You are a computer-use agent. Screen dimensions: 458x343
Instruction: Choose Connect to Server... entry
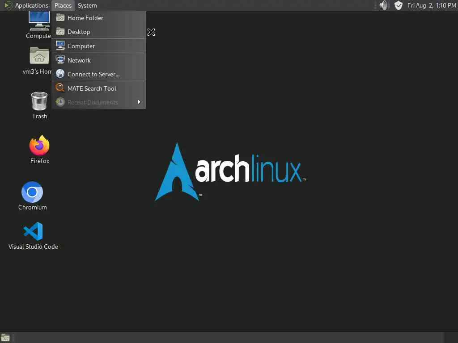tap(98, 75)
